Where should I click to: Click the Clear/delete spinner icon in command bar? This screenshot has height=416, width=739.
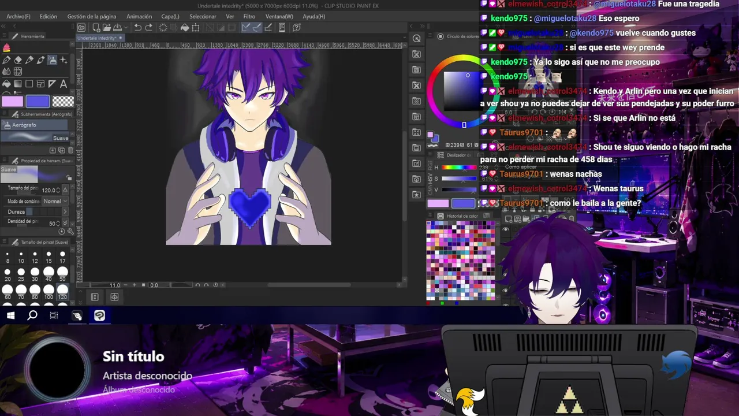[163, 27]
